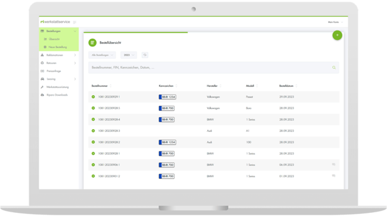Open Übersicht in the sidebar
The width and height of the screenshot is (387, 217).
[54, 39]
